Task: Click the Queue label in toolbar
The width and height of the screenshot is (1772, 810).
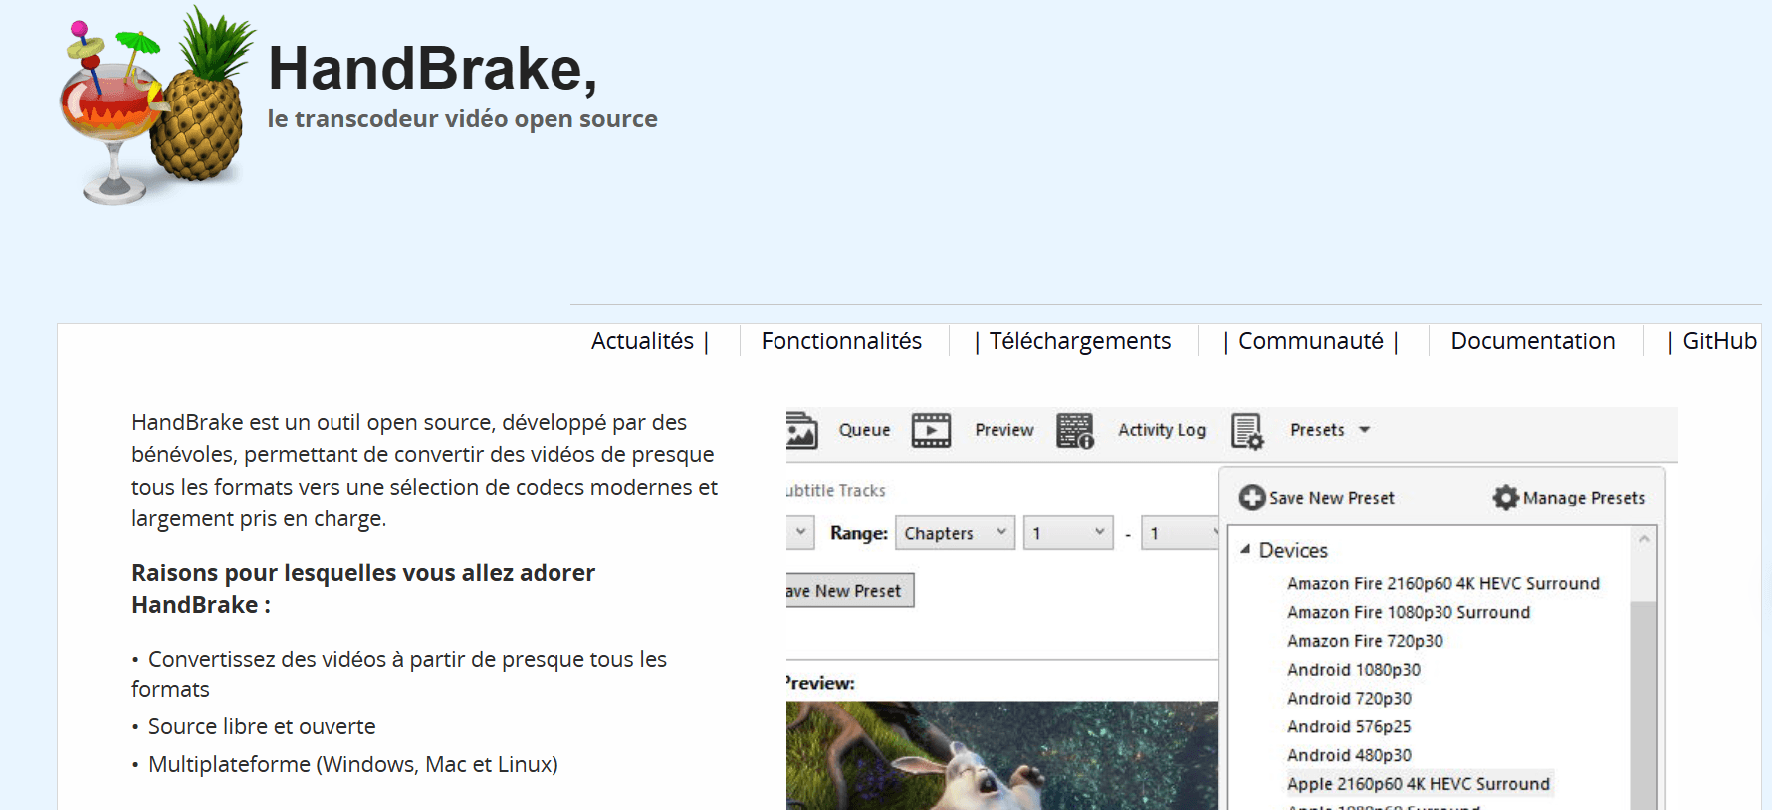Action: point(864,430)
